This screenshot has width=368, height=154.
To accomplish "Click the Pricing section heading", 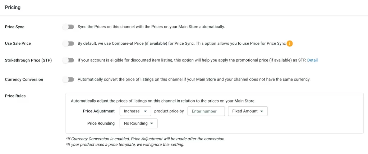I will pos(13,7).
